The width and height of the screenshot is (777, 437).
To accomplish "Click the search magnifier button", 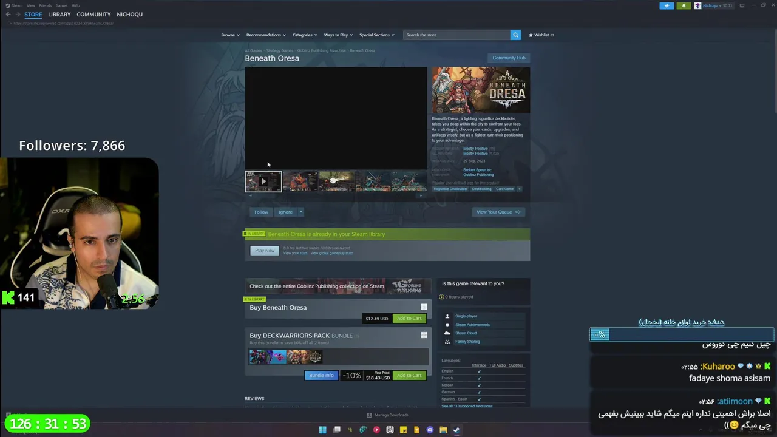I will [x=515, y=35].
